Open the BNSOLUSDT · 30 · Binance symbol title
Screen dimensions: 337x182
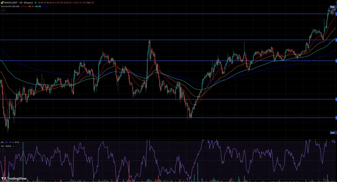coord(19,3)
